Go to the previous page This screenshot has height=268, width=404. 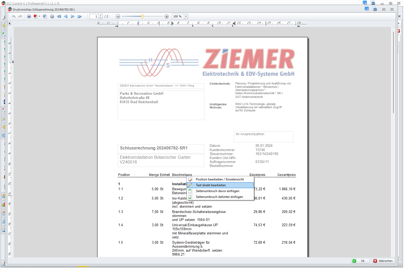66,16
